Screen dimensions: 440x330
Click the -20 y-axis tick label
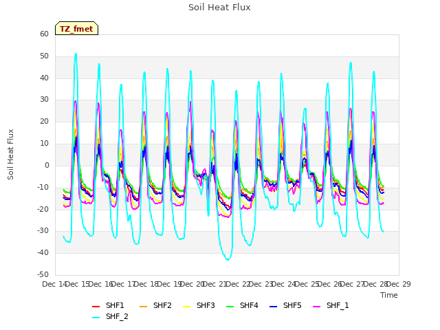[x=43, y=209]
